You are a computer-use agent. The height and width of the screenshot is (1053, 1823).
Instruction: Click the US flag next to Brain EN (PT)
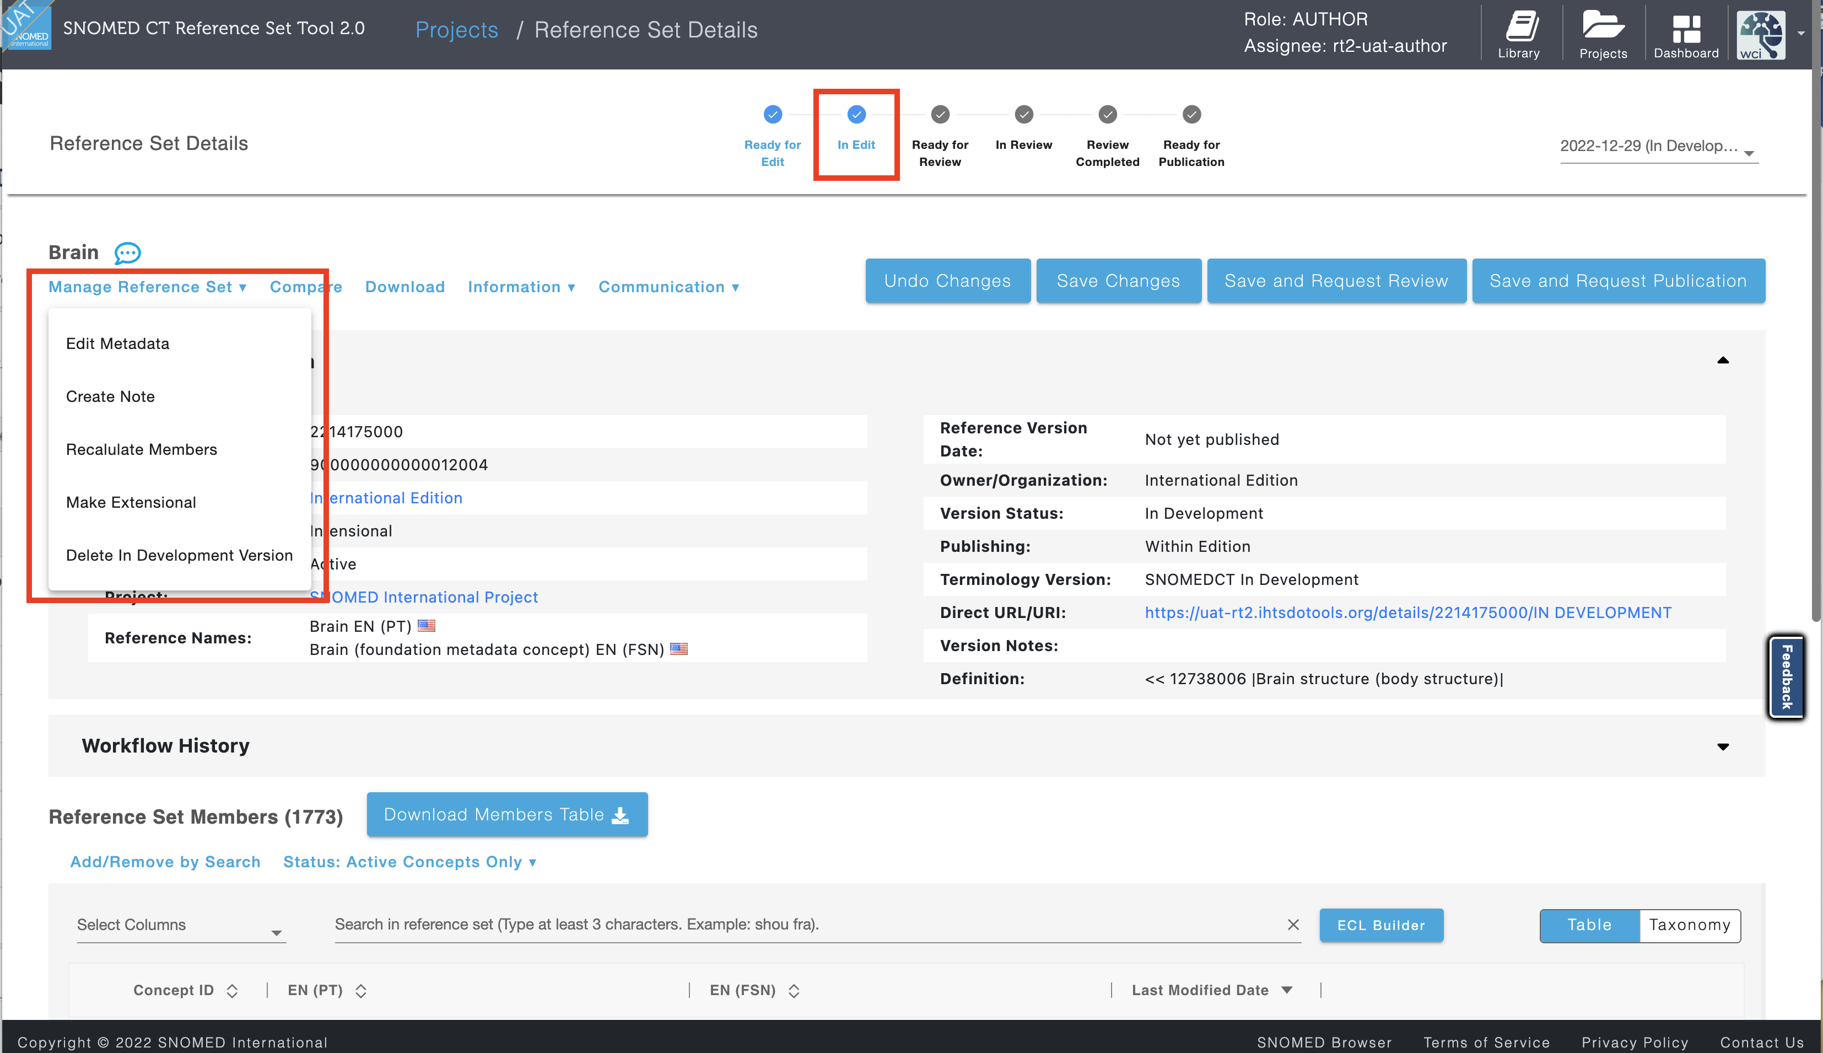pos(427,626)
